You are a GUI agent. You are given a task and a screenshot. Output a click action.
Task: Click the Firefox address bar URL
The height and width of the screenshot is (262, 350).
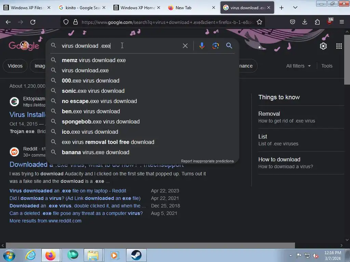pyautogui.click(x=167, y=22)
